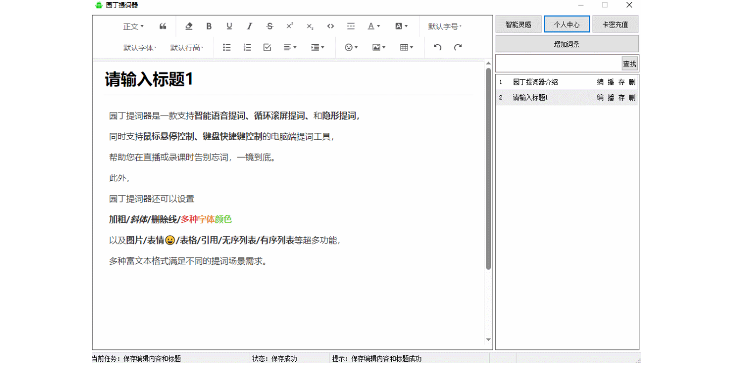Screen dimensions: 732x366
Task: Click the eraser clear-formatting icon
Action: pyautogui.click(x=188, y=26)
